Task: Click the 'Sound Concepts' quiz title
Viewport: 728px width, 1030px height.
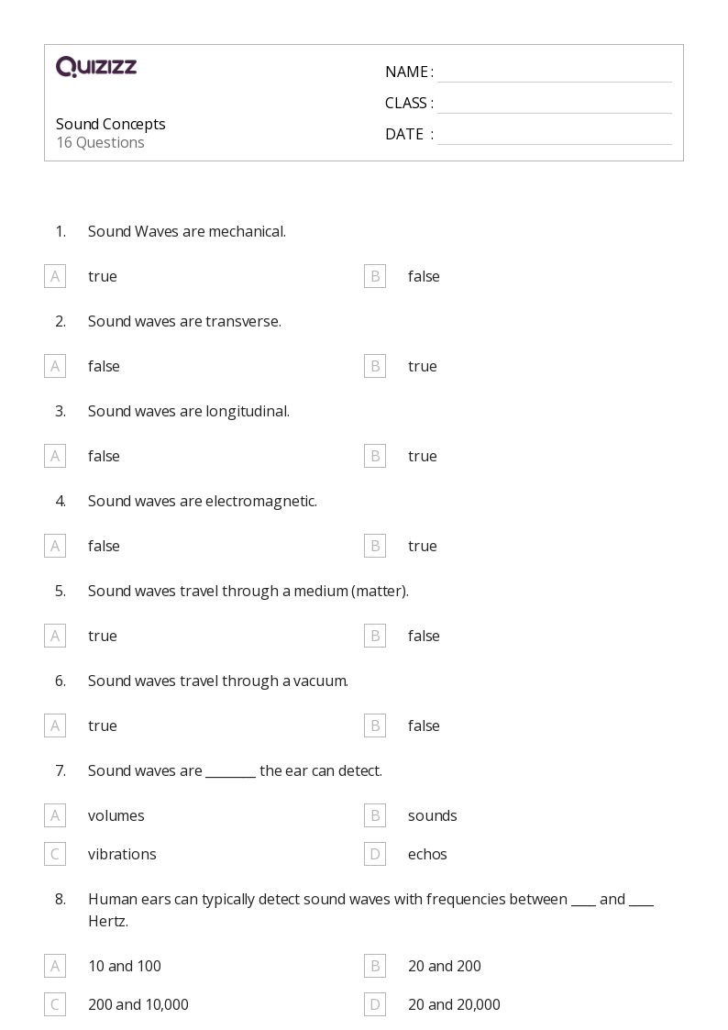Action: point(111,124)
